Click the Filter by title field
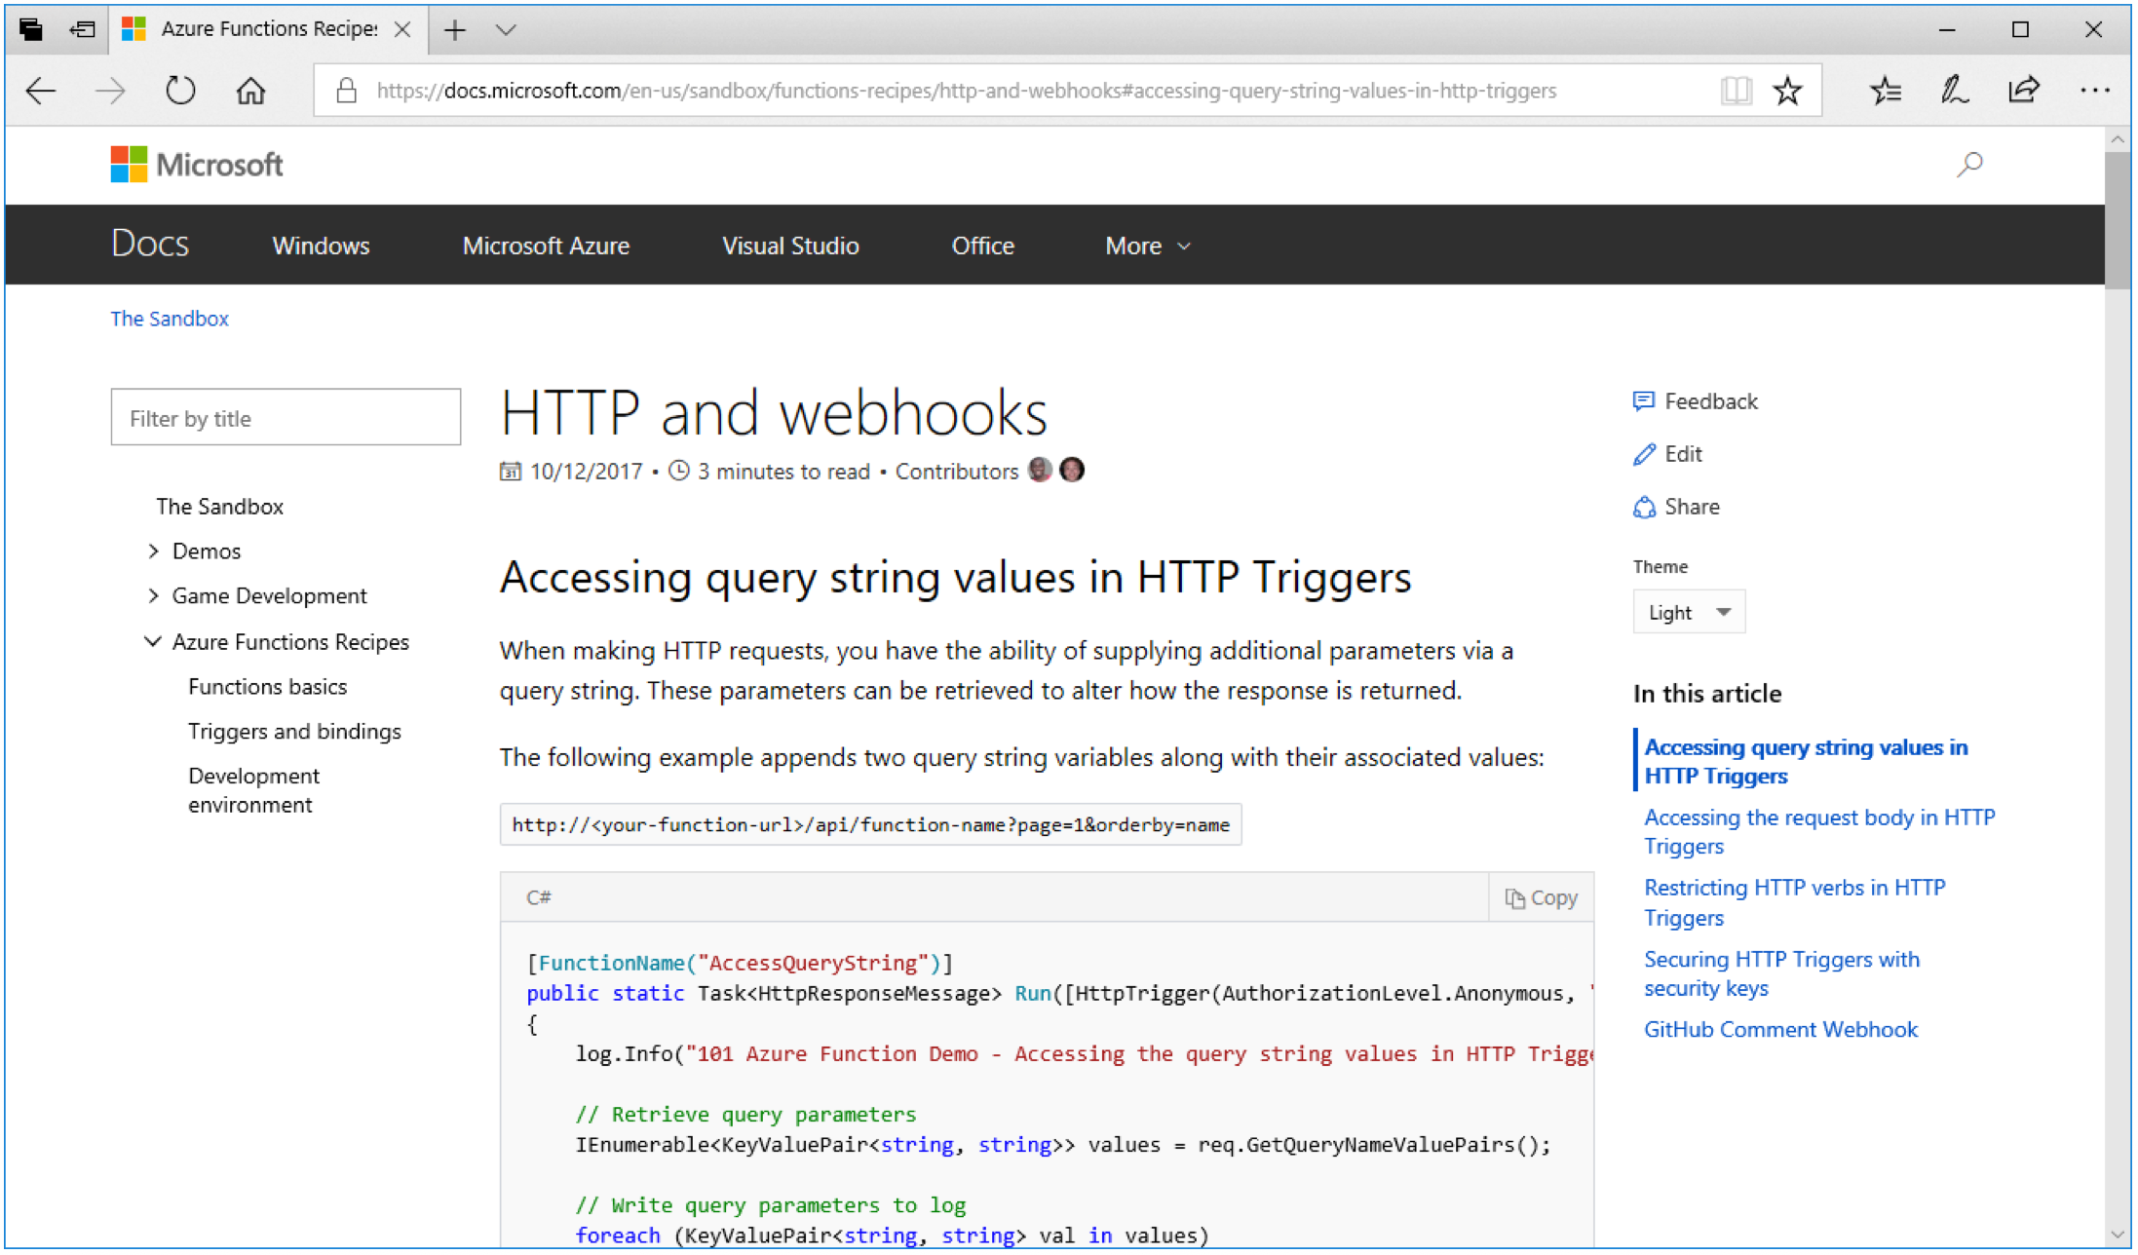Screen dimensions: 2138x1255 (286, 418)
